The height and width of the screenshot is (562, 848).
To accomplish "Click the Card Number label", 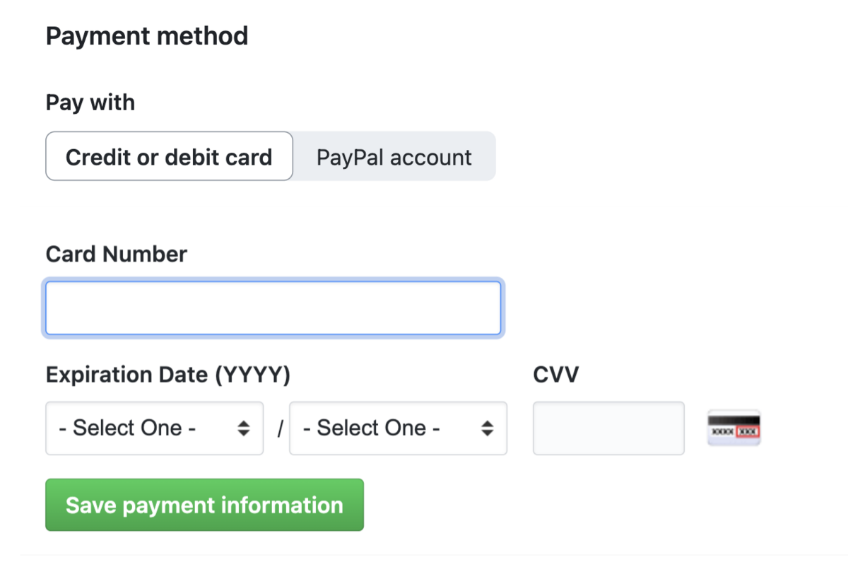I will (x=117, y=254).
